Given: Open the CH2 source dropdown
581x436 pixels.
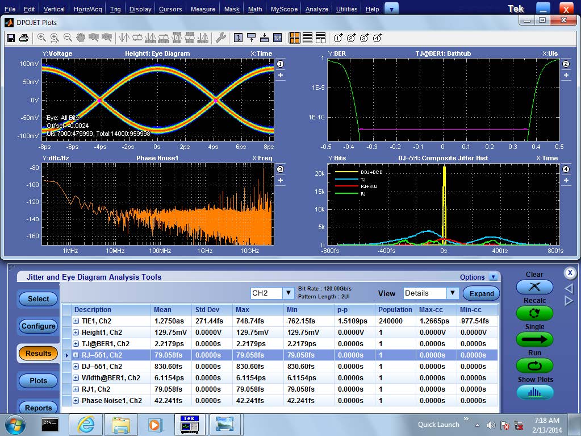Looking at the screenshot, I should tap(288, 293).
